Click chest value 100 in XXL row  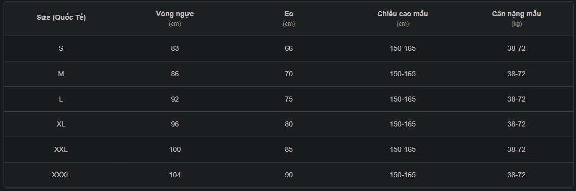[175, 149]
